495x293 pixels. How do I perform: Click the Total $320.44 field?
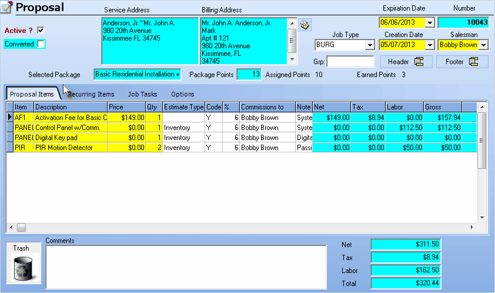[406, 283]
